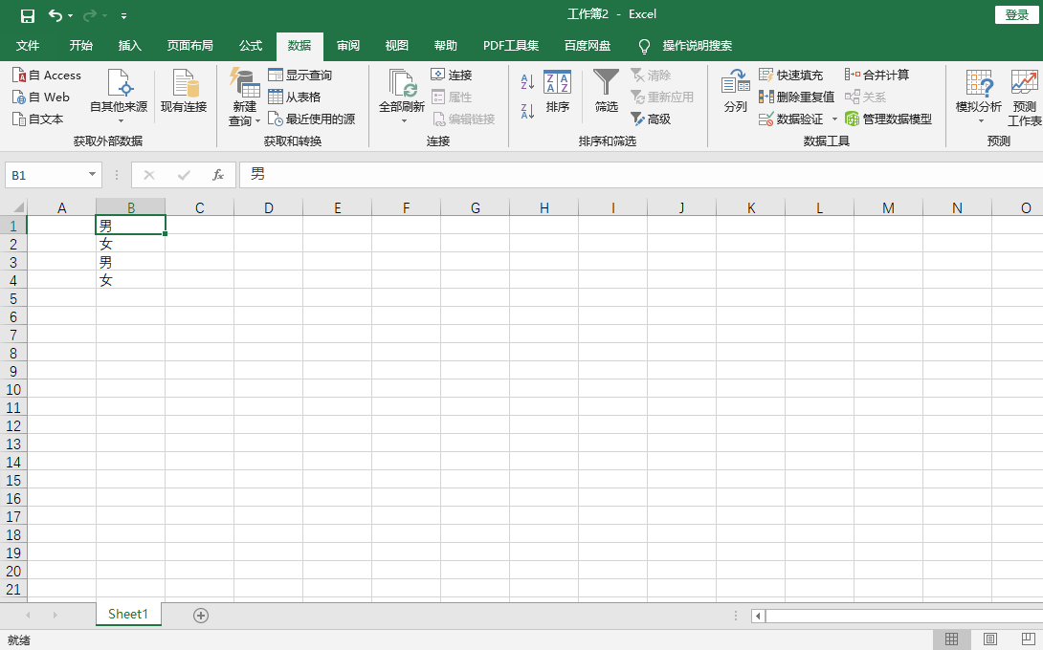This screenshot has width=1043, height=650.
Task: Switch to the 开始 ribbon tab
Action: [80, 45]
